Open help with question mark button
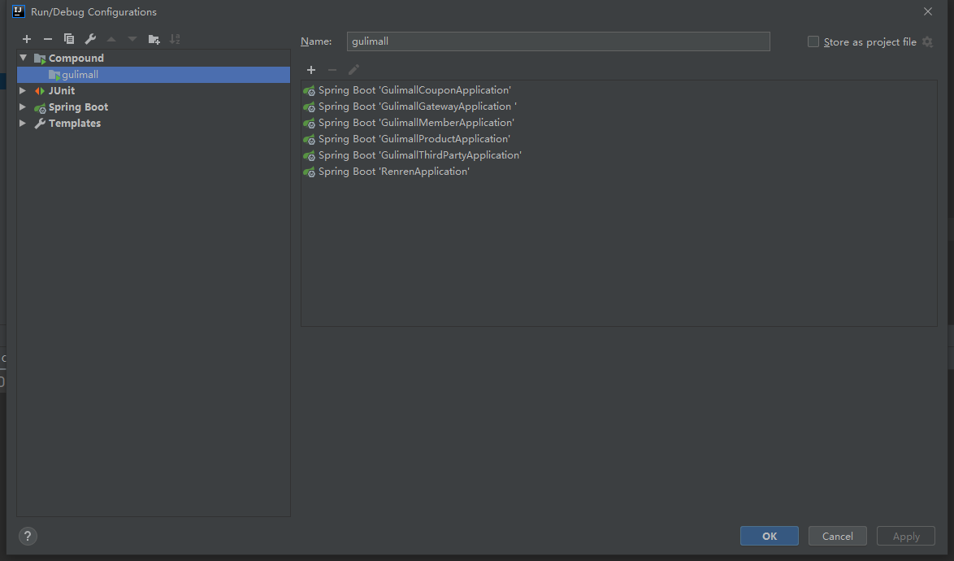This screenshot has width=954, height=561. (28, 536)
